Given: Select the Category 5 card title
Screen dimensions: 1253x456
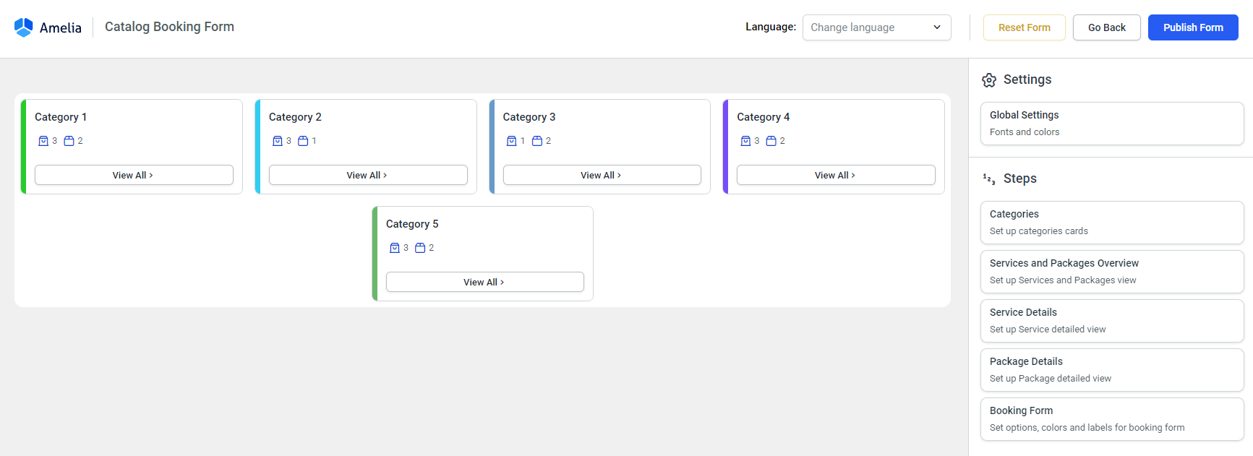Looking at the screenshot, I should 412,224.
